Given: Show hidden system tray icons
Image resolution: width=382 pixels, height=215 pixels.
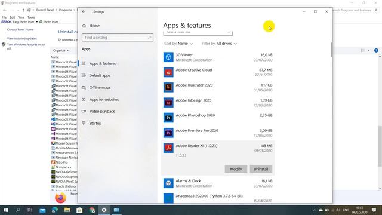Looking at the screenshot, I should click(x=315, y=210).
